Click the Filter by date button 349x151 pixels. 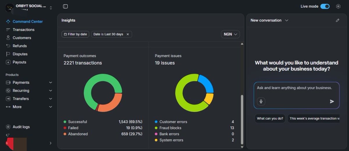coord(75,34)
